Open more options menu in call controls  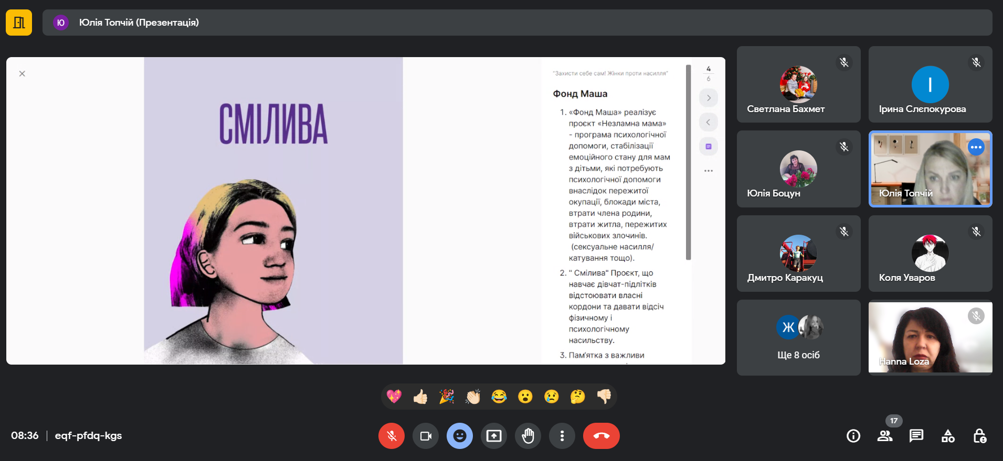pyautogui.click(x=562, y=436)
